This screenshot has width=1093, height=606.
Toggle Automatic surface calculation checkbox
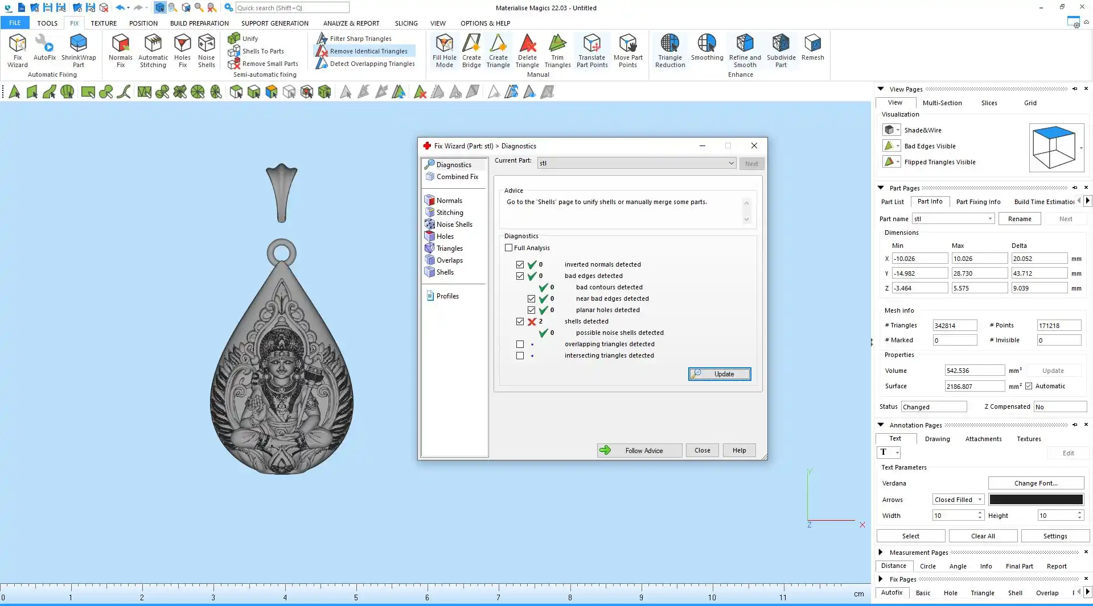tap(1029, 386)
